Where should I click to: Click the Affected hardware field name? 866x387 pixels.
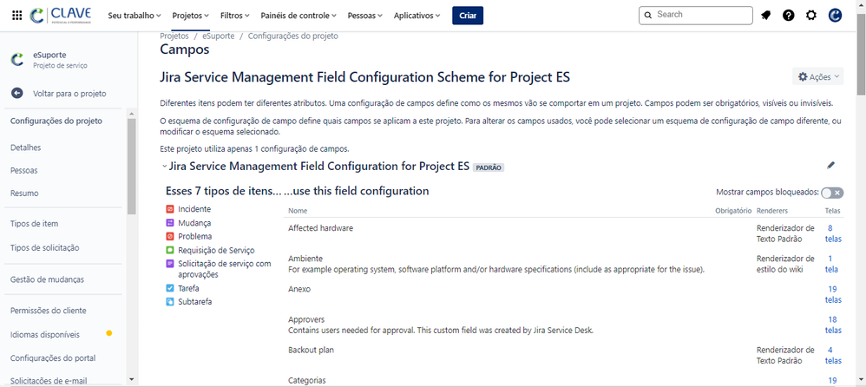pyautogui.click(x=320, y=228)
